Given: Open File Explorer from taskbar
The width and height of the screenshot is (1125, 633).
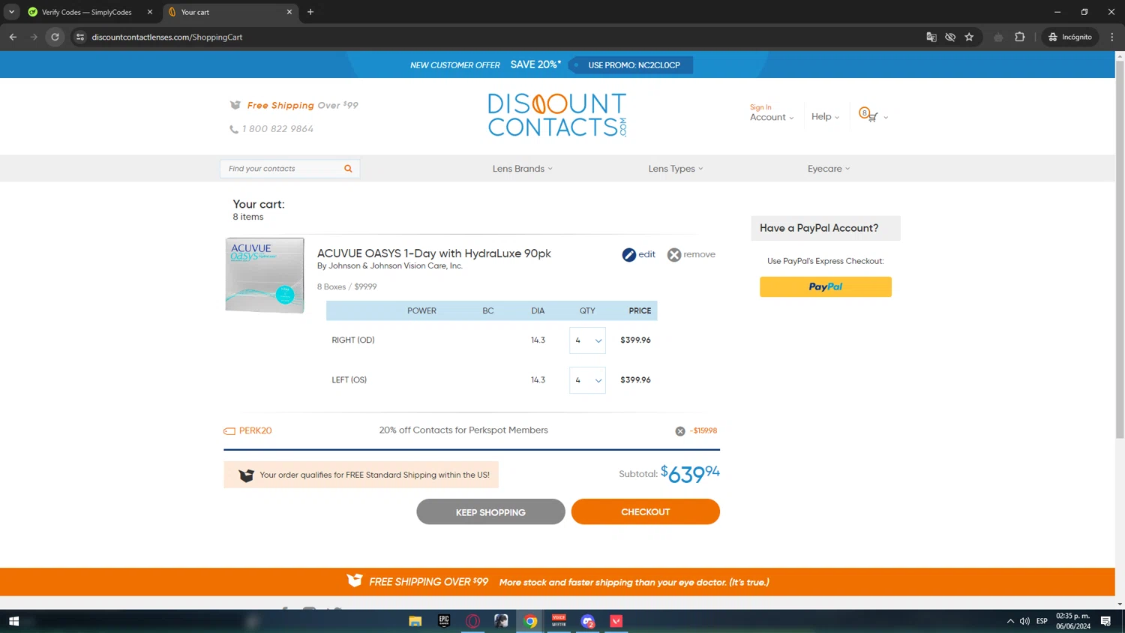Looking at the screenshot, I should point(415,621).
